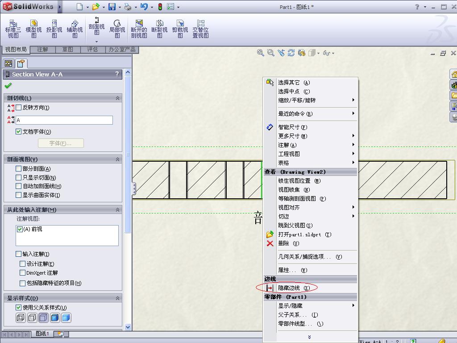Click the Standard 3 View (标准三视图) tool

13,29
